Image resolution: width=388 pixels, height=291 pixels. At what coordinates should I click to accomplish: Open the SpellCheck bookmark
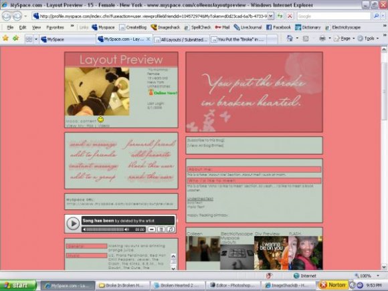pos(197,27)
